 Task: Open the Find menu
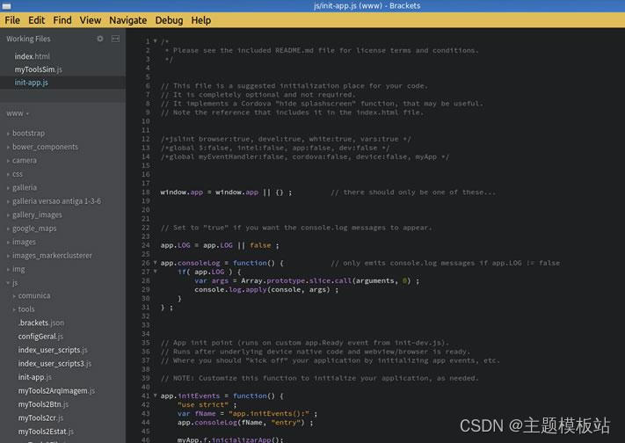62,20
